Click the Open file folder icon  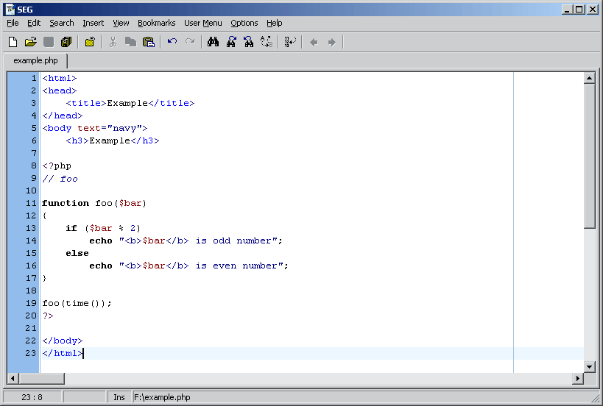(31, 42)
